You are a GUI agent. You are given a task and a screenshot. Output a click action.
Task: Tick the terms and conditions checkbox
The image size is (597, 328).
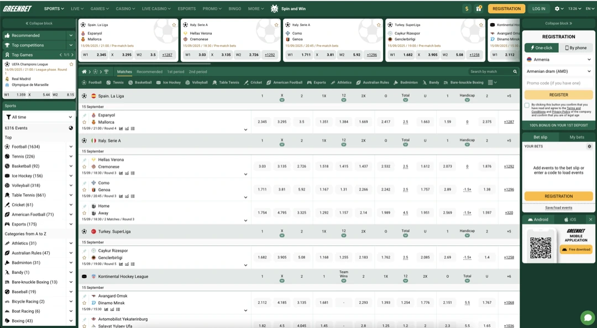point(527,105)
